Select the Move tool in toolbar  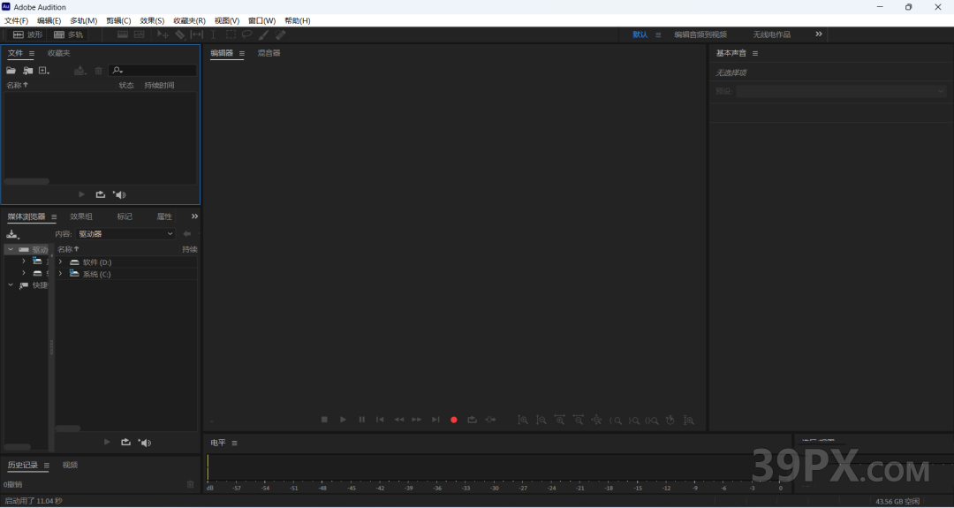[x=163, y=34]
